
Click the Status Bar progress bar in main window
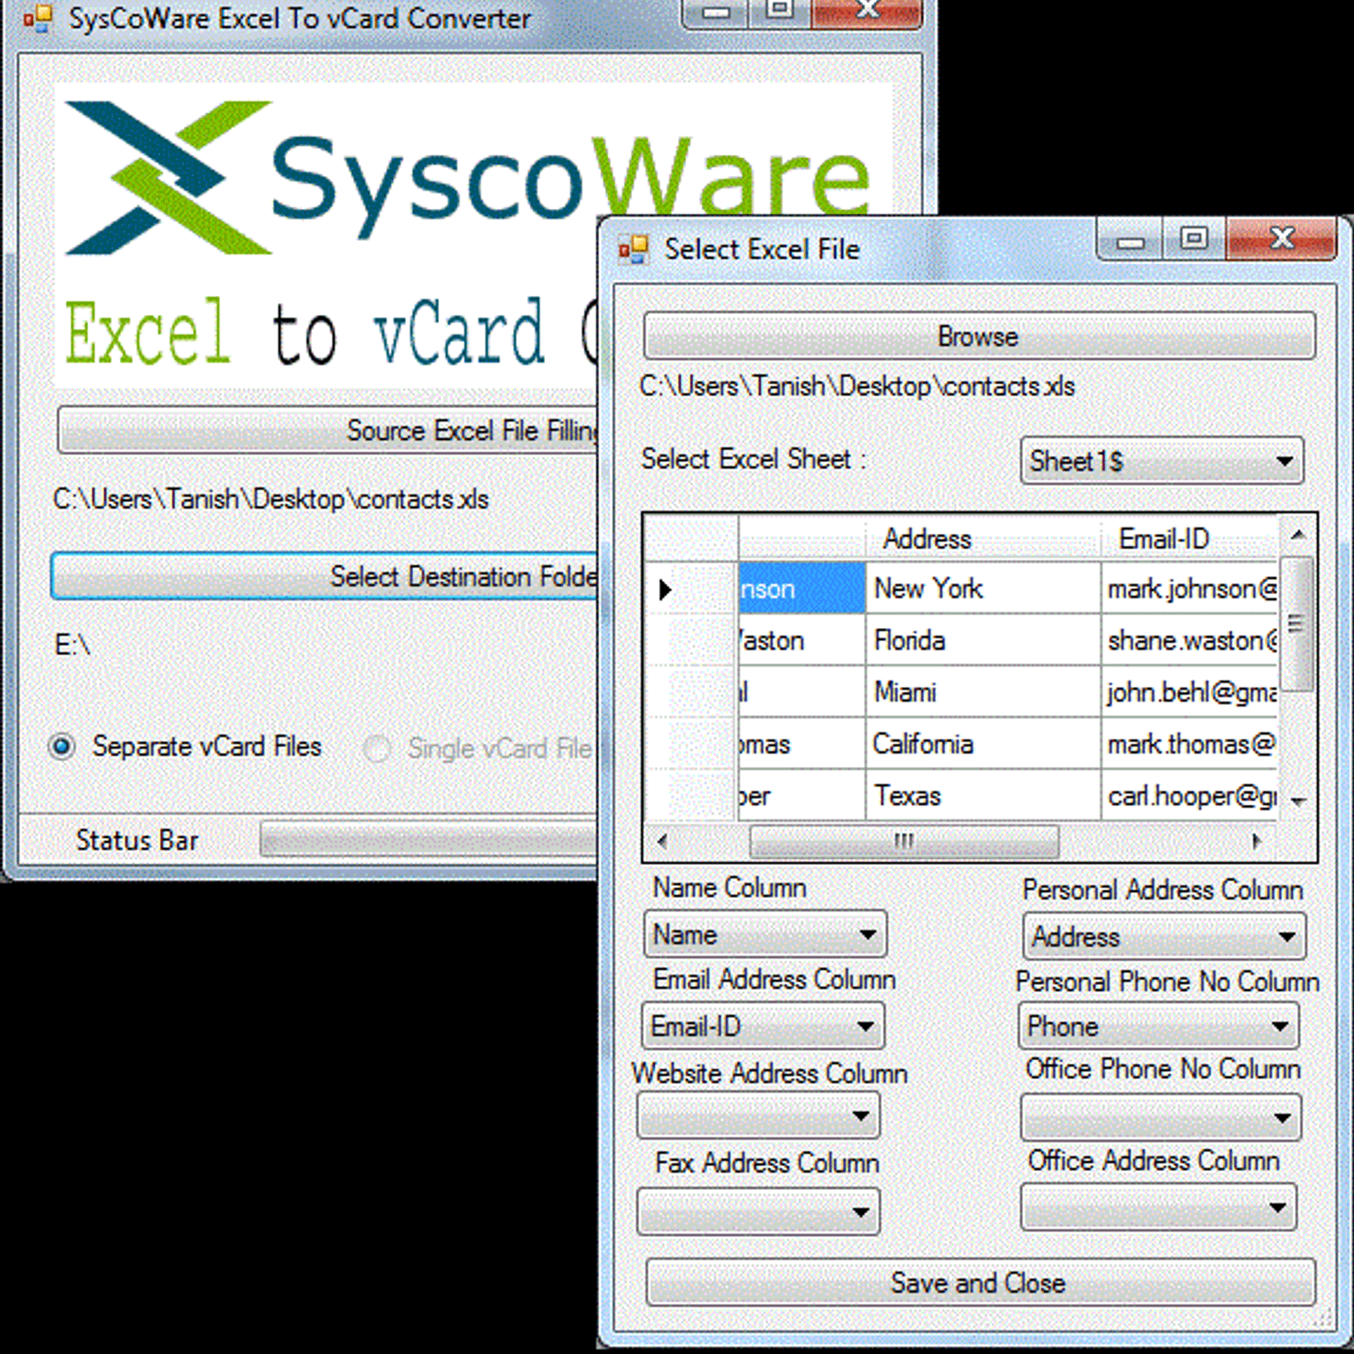428,839
